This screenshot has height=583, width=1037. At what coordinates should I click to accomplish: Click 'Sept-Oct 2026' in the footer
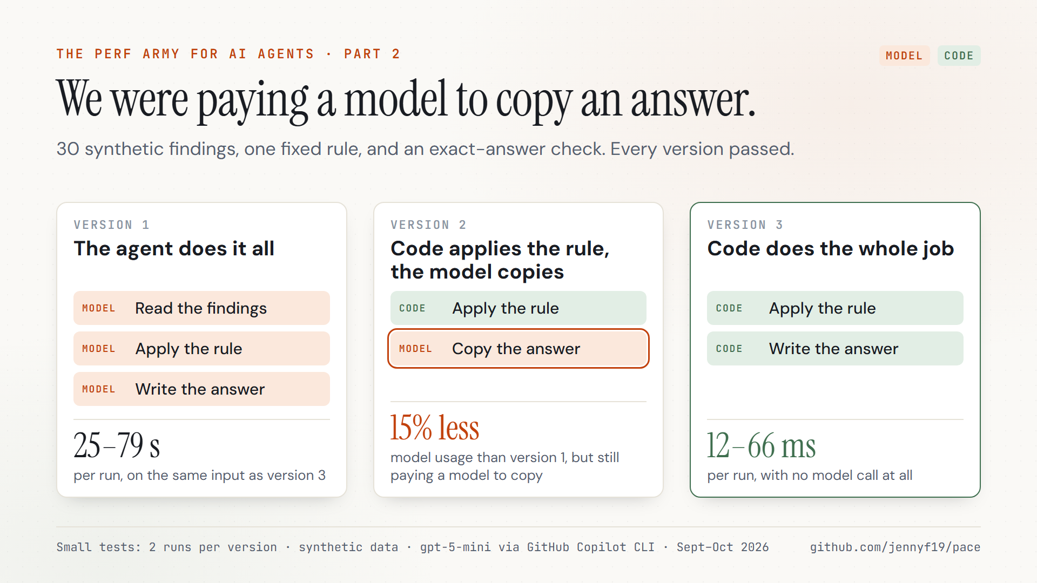[x=723, y=547]
